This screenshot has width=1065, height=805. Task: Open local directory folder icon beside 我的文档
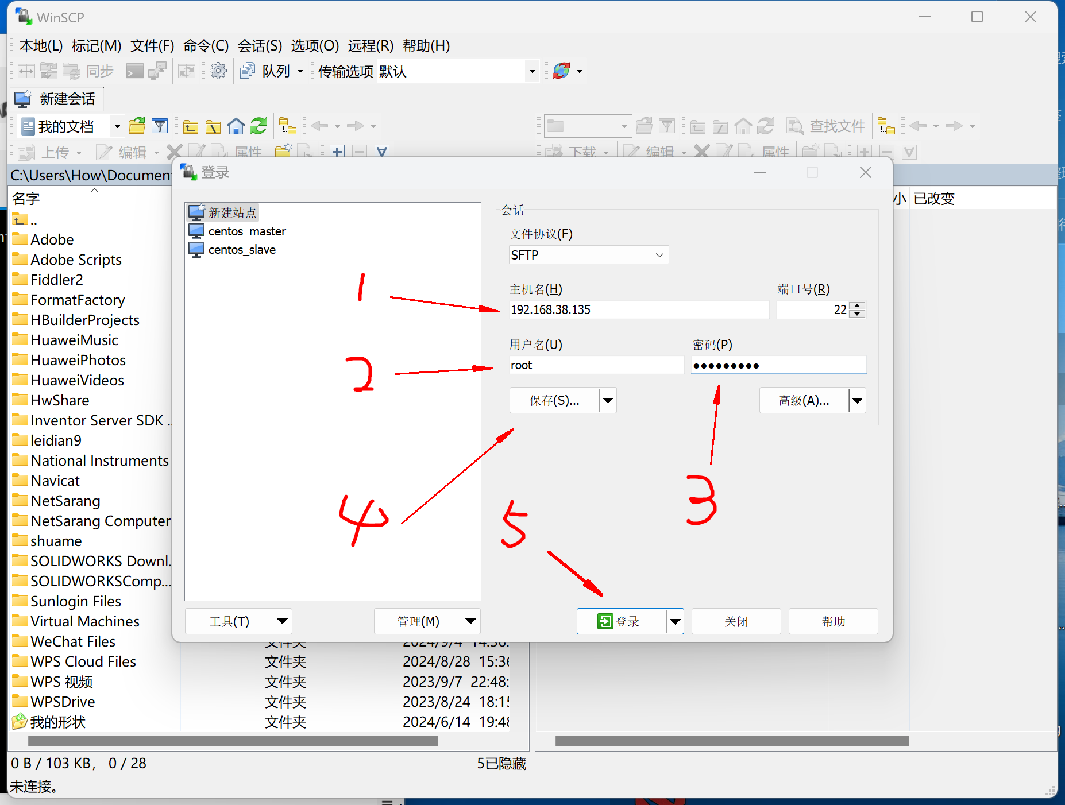[137, 126]
